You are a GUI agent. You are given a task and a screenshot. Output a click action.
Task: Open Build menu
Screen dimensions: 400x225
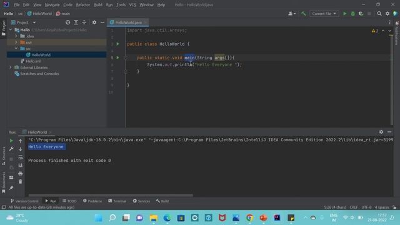pos(98,5)
